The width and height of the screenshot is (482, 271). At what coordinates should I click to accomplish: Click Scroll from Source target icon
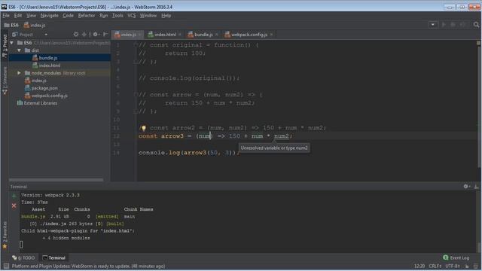76,35
